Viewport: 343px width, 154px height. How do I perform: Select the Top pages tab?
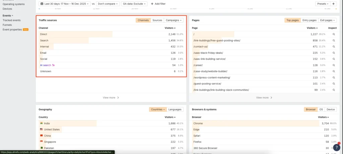[x=292, y=20]
